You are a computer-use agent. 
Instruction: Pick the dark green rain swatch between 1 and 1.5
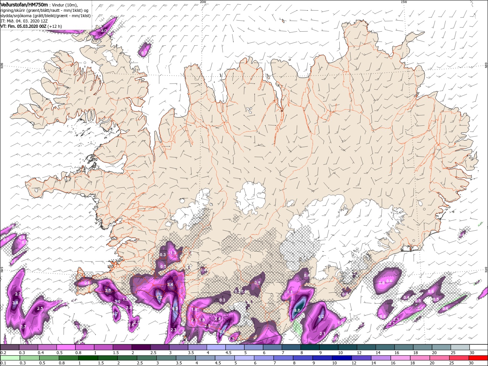click(x=88, y=358)
